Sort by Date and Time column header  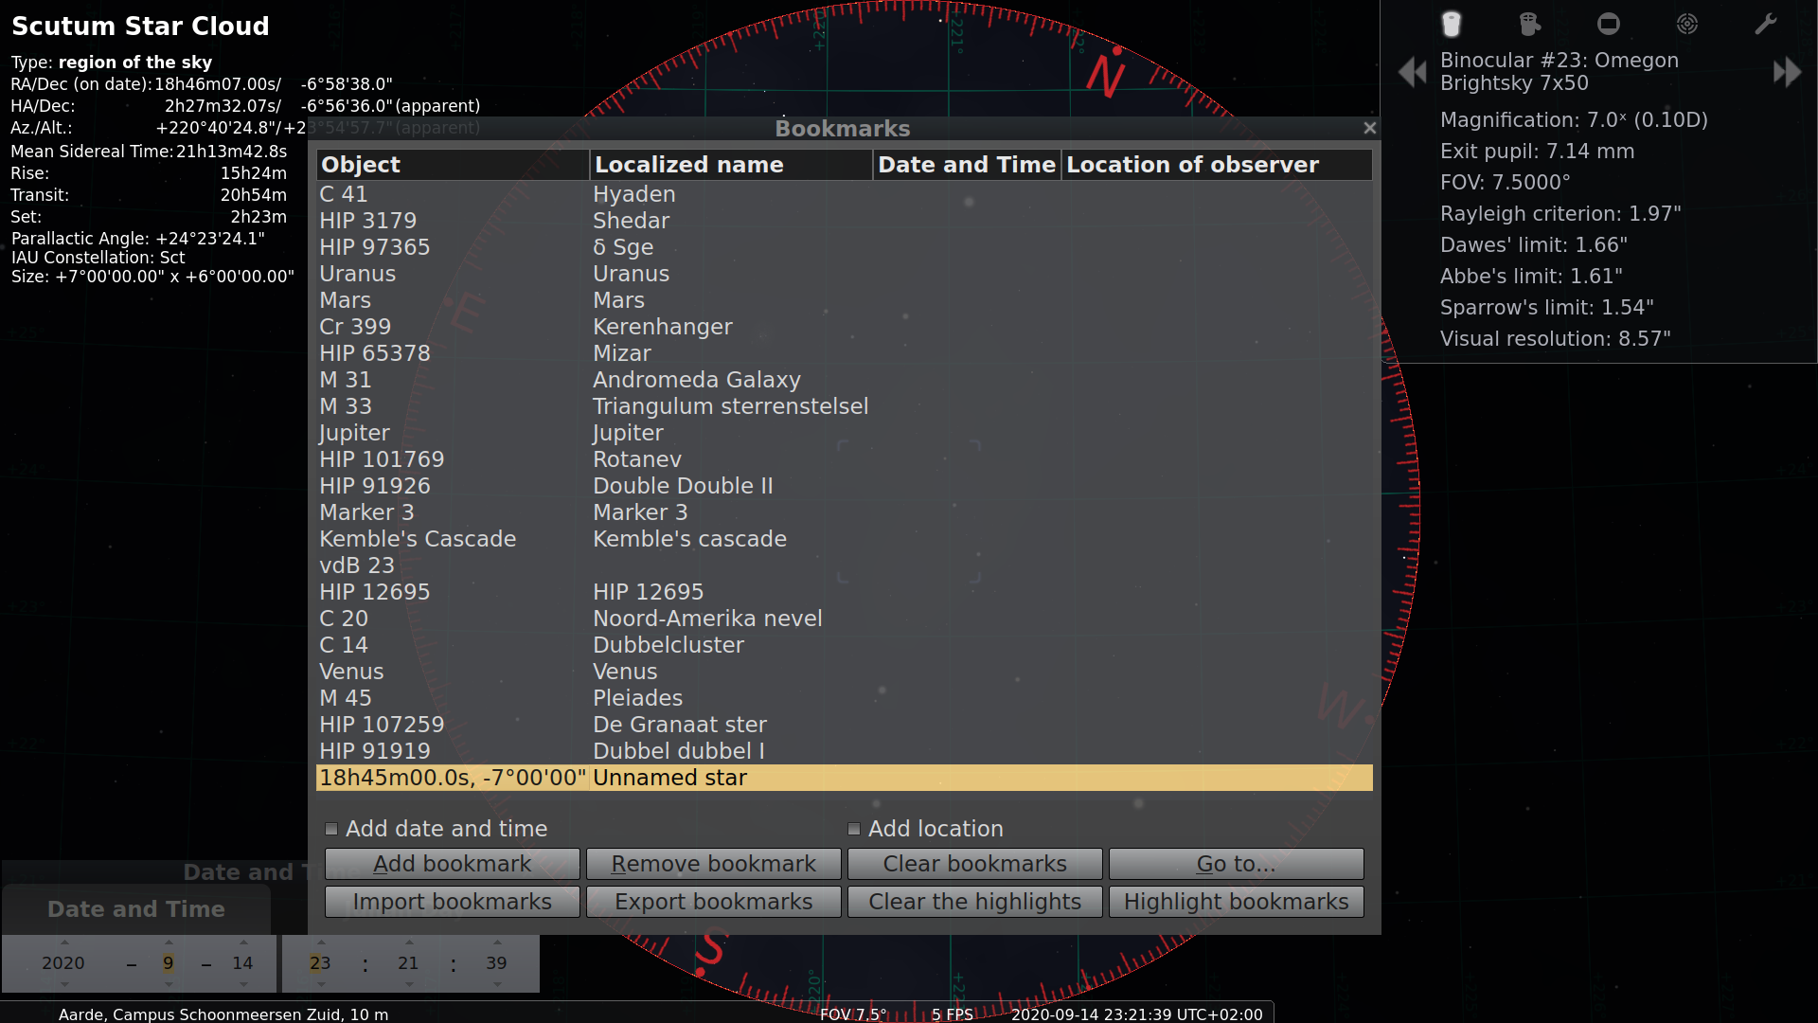(967, 165)
